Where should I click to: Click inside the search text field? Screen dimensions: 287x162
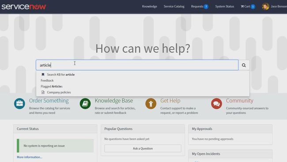137,65
